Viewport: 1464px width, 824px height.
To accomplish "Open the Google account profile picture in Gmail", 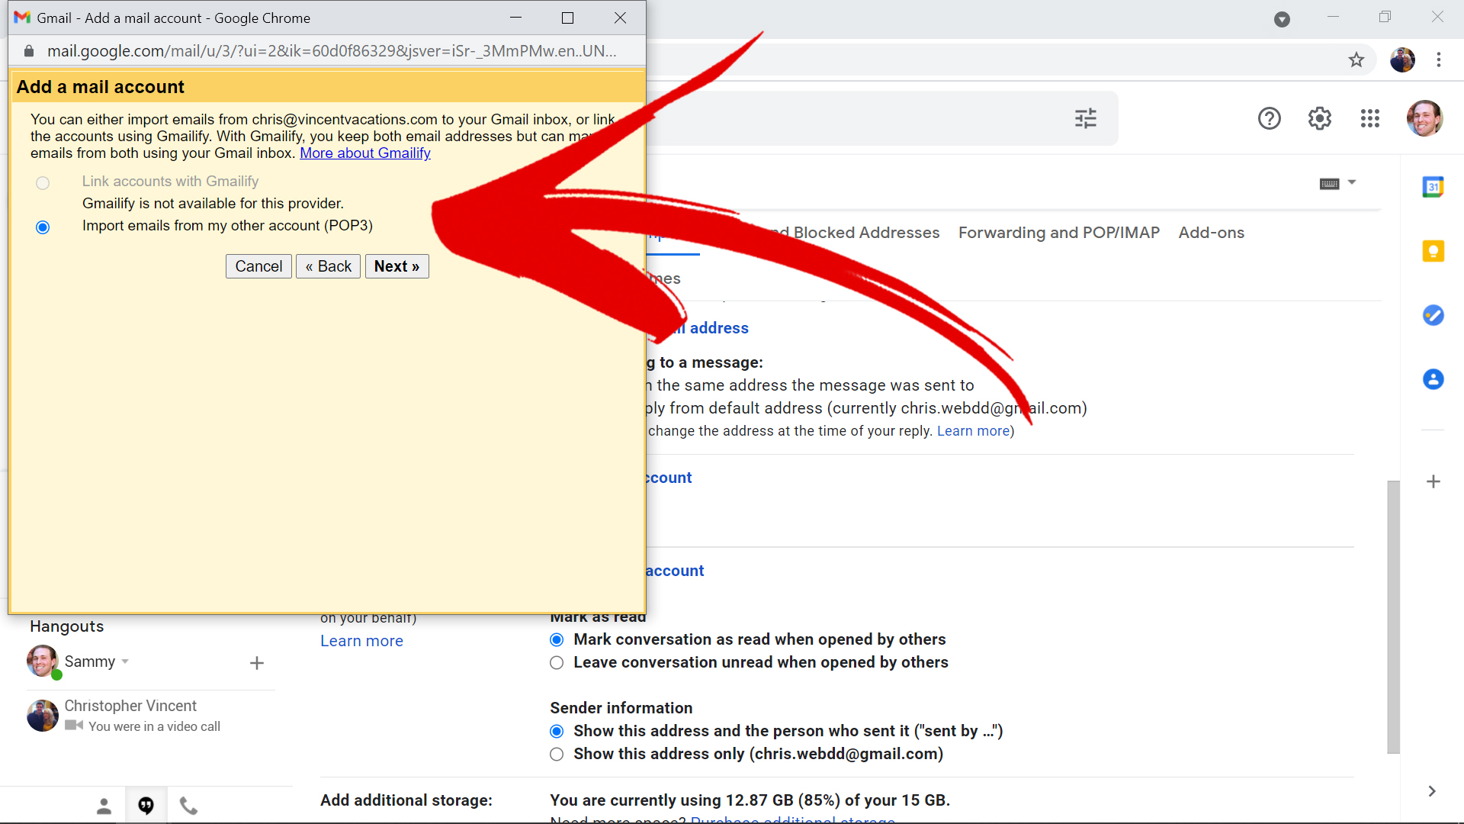I will pos(1424,118).
